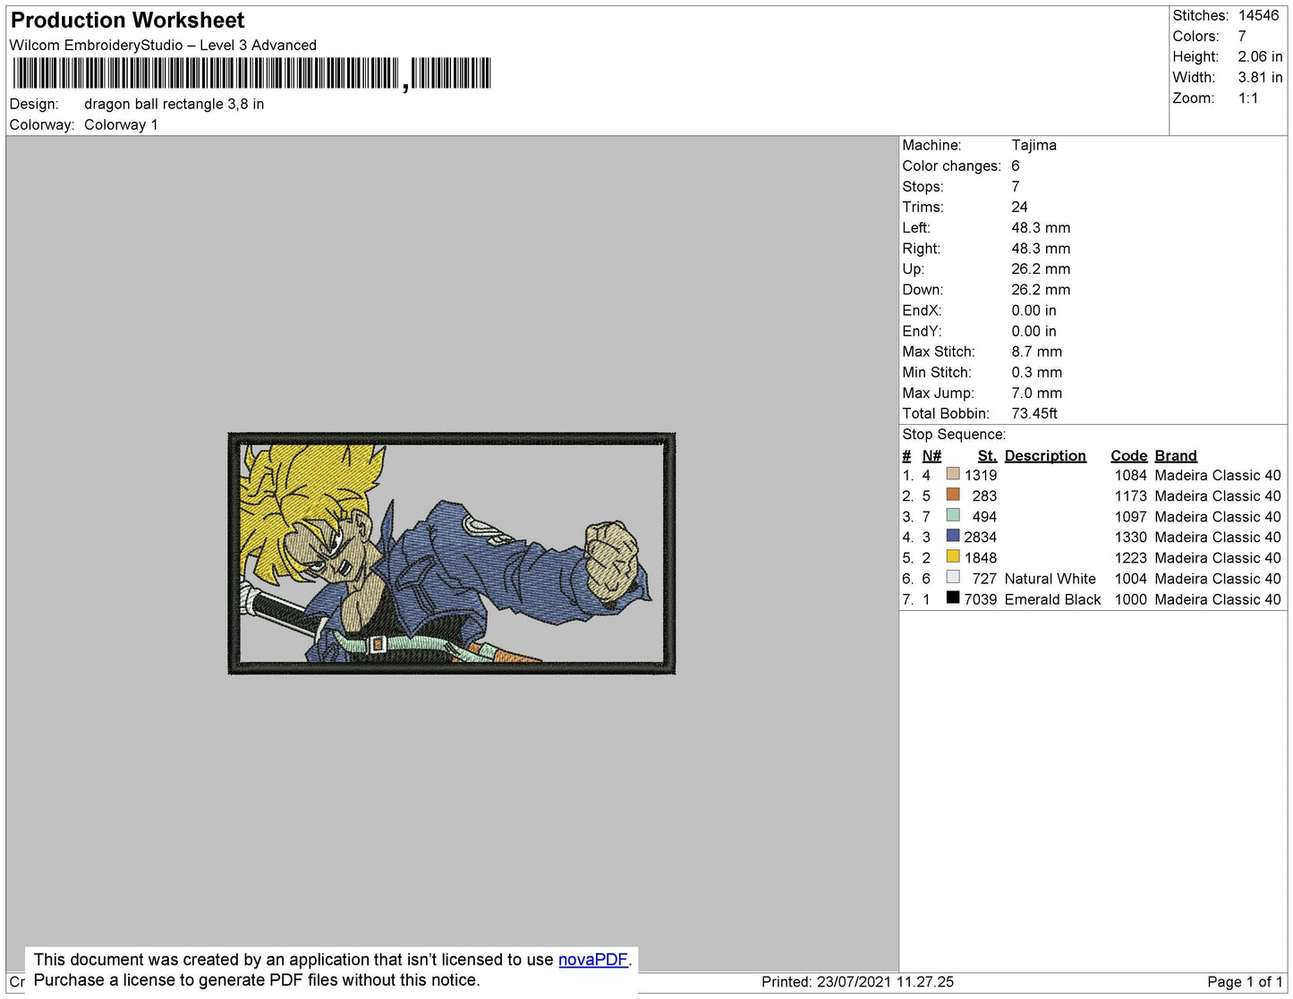Click the embroidery design preview image
The width and height of the screenshot is (1293, 999).
452,554
